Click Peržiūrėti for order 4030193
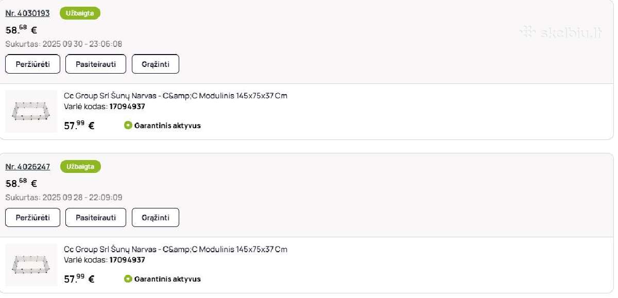Viewport: 618px width, 298px height. pyautogui.click(x=32, y=64)
